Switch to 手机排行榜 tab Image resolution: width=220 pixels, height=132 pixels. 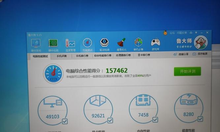[82, 56]
